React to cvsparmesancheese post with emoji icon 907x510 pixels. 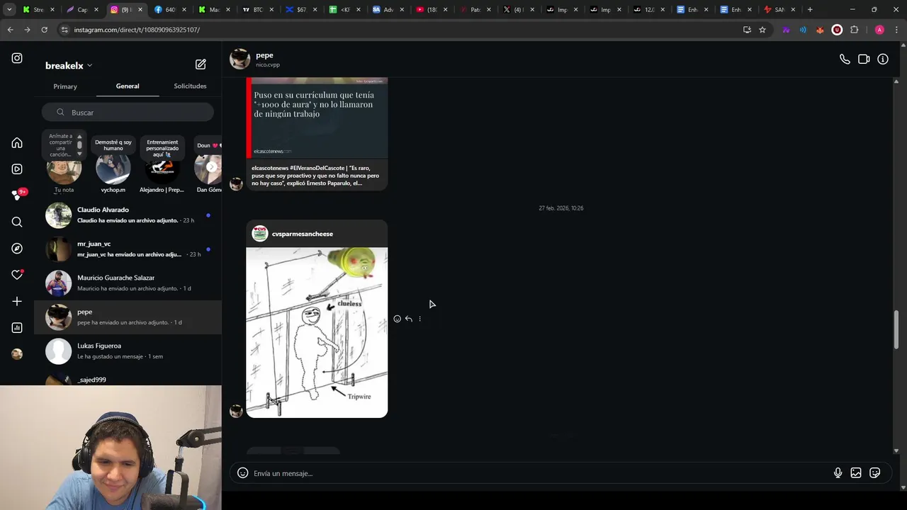[x=397, y=319]
